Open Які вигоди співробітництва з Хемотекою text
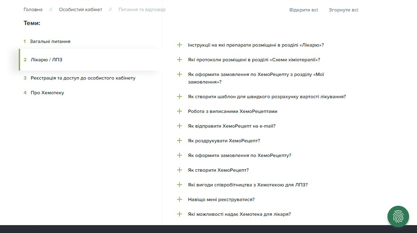 pos(248,185)
